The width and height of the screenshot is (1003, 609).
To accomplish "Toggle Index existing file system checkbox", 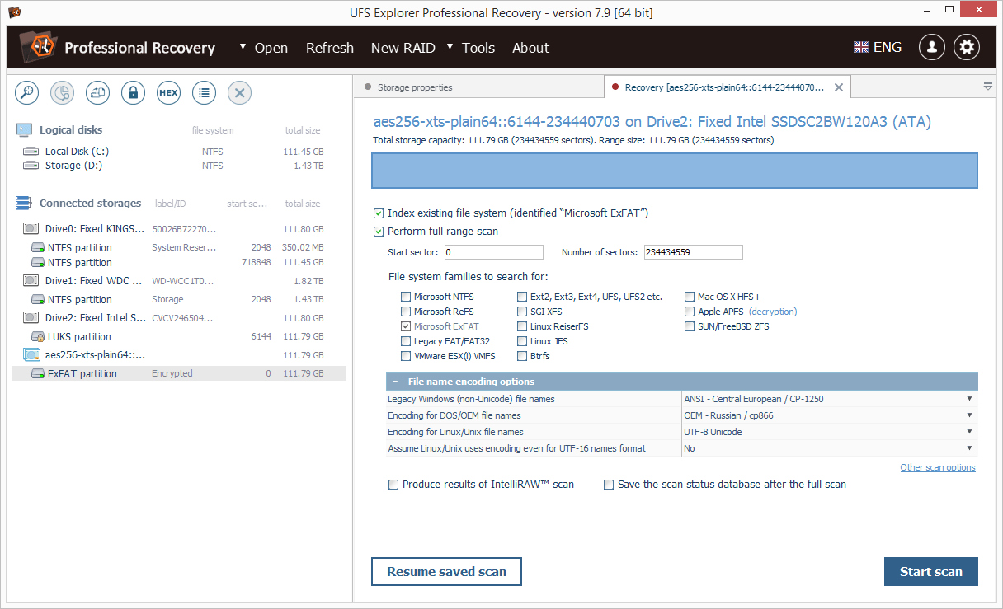I will [379, 213].
